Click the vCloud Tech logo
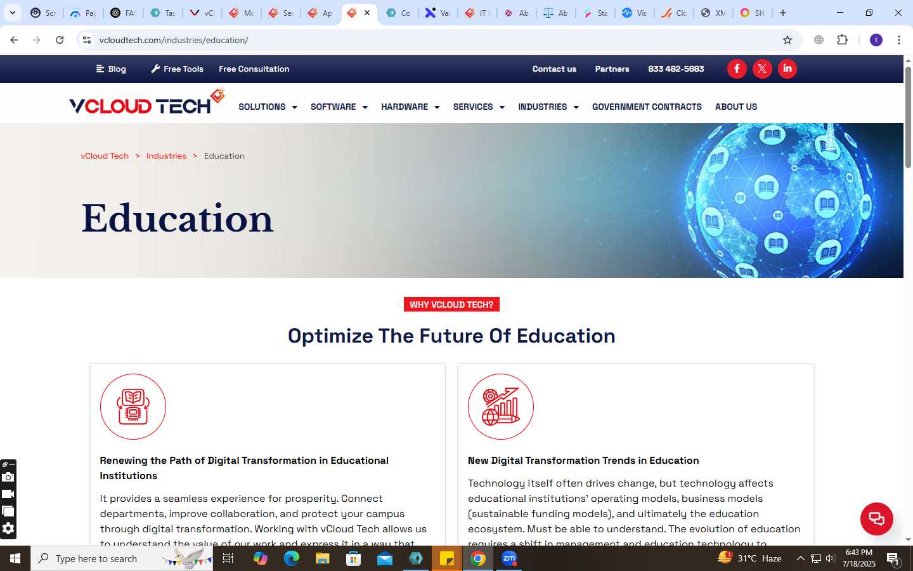This screenshot has width=913, height=571. tap(147, 103)
